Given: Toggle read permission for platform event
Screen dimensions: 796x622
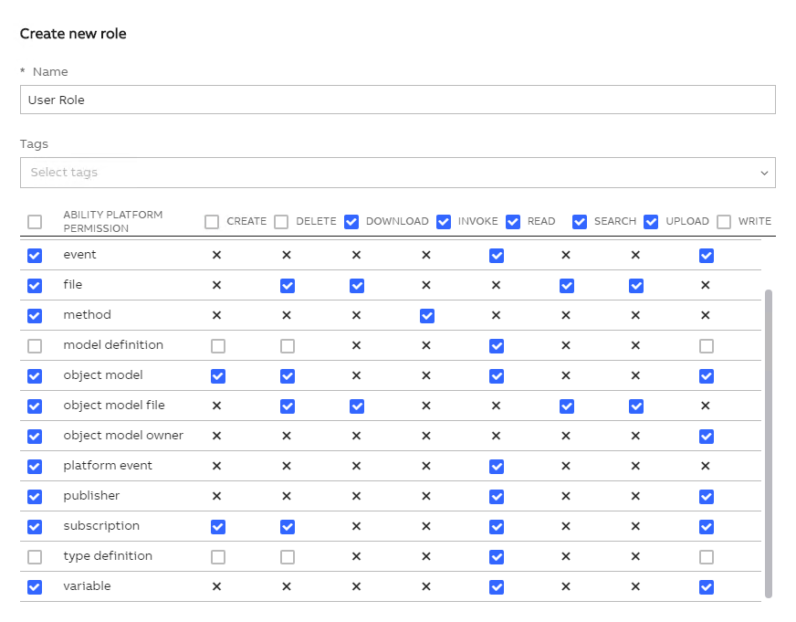Looking at the screenshot, I should point(497,467).
